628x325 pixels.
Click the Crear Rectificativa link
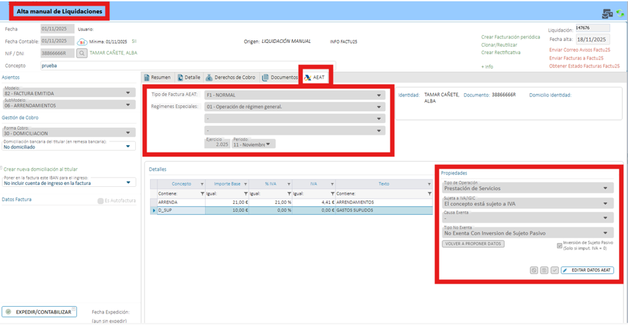tap(501, 53)
